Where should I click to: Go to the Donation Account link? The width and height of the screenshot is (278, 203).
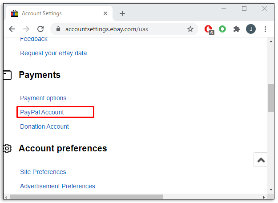click(44, 126)
